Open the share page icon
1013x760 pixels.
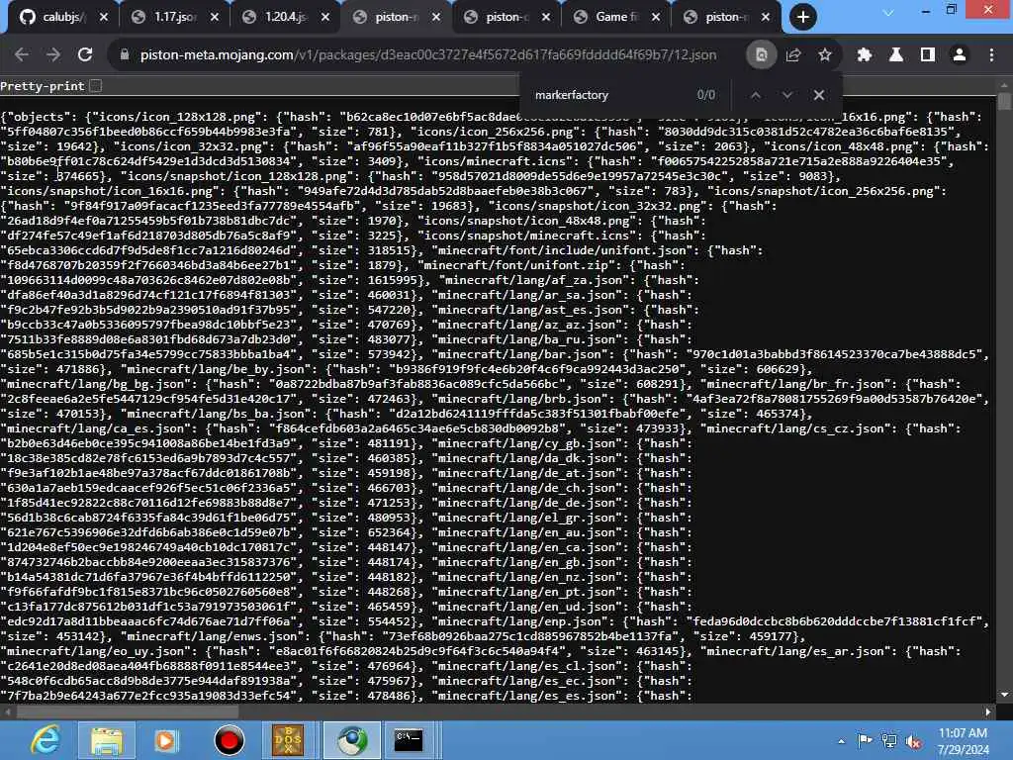pos(793,55)
